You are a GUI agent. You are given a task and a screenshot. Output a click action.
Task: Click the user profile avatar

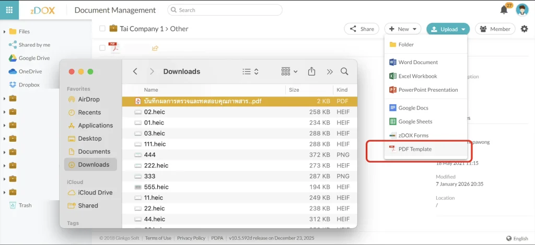click(521, 10)
